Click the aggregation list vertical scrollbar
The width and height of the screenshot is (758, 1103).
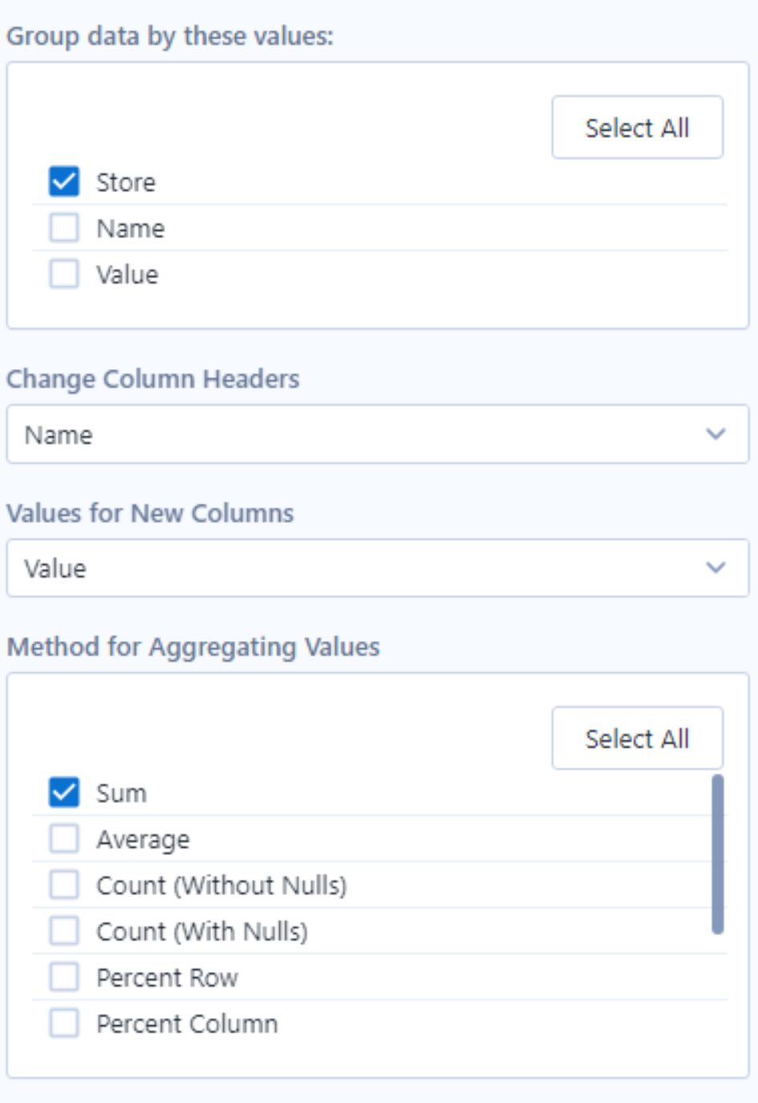pyautogui.click(x=718, y=854)
